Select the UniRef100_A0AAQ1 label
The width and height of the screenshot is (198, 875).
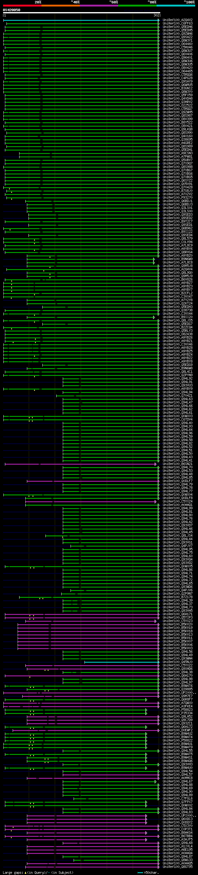click(x=178, y=505)
